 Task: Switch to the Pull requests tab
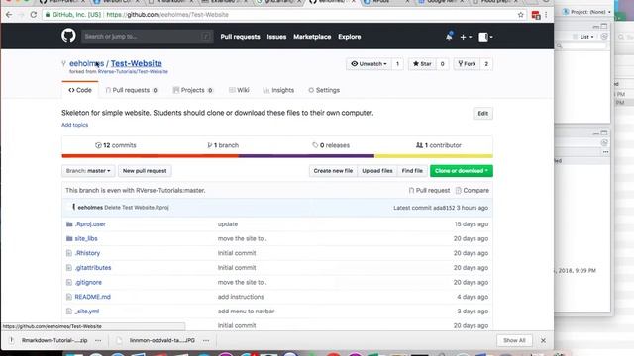(x=132, y=90)
